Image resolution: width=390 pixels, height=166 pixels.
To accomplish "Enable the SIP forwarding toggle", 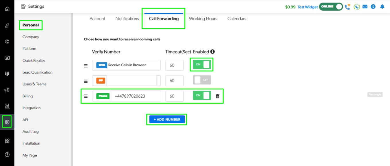I will [202, 80].
